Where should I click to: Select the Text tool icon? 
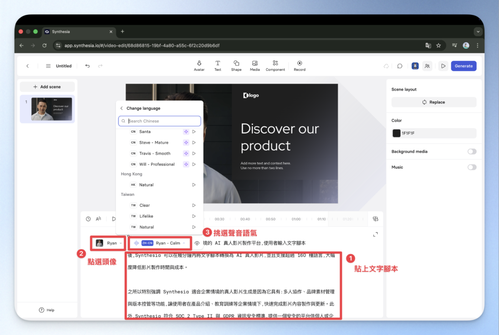coord(218,65)
